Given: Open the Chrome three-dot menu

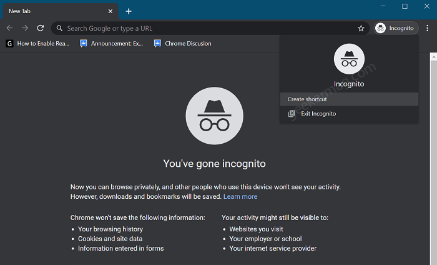Looking at the screenshot, I should click(427, 28).
